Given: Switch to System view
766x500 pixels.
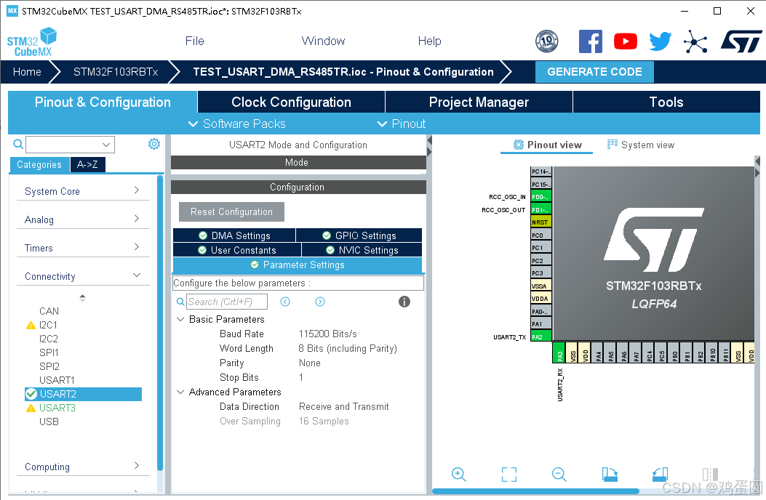Looking at the screenshot, I should tap(640, 145).
